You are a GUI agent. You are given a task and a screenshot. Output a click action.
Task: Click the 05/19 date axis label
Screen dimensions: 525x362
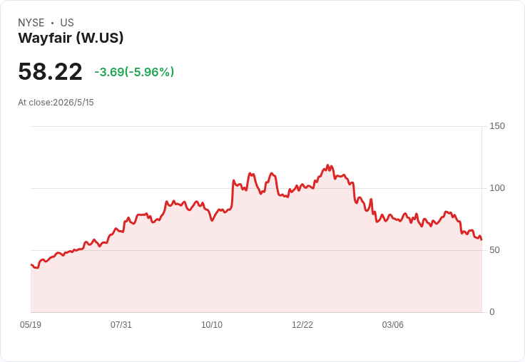[31, 324]
